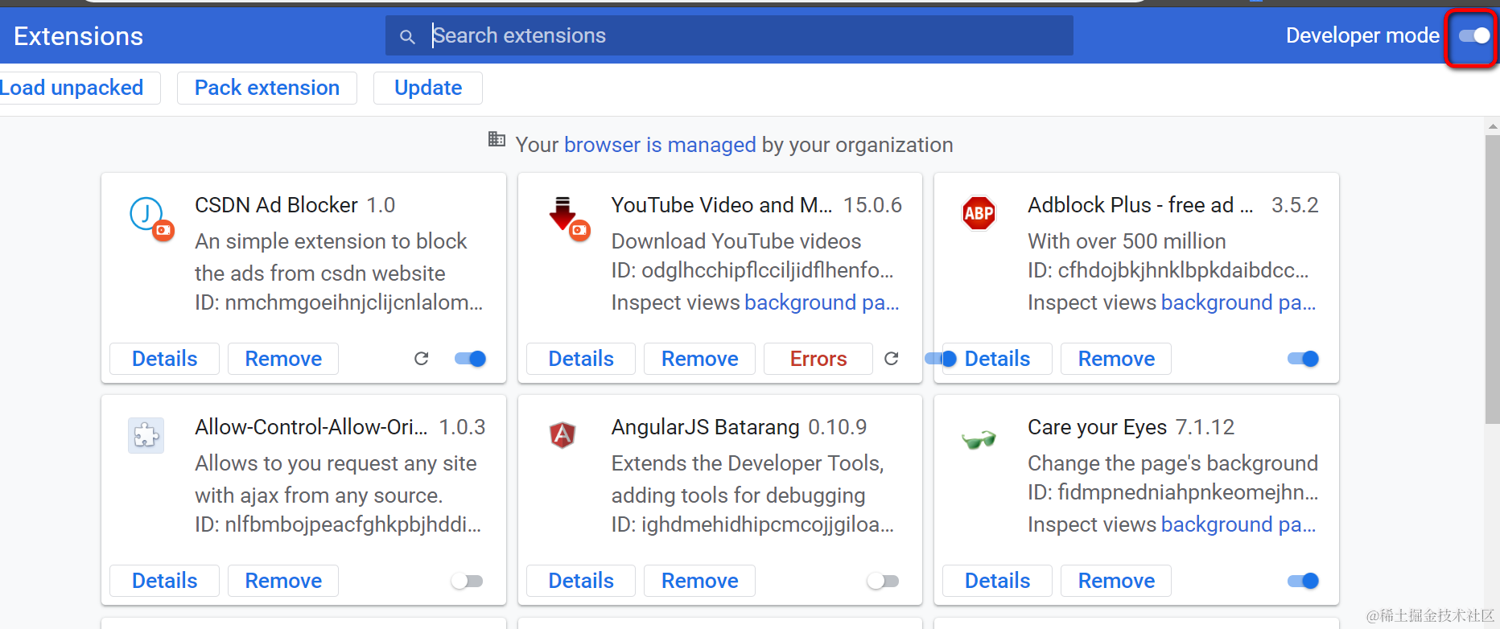This screenshot has width=1500, height=629.
Task: Click the Adblock Plus ABP icon
Action: (x=979, y=213)
